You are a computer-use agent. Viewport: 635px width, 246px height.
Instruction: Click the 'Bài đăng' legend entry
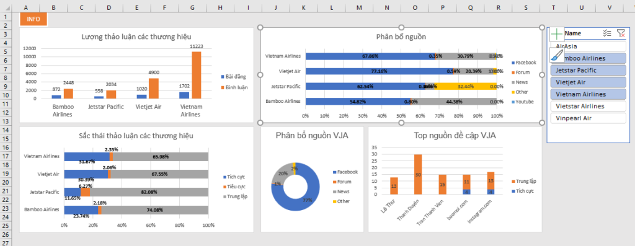pos(233,76)
